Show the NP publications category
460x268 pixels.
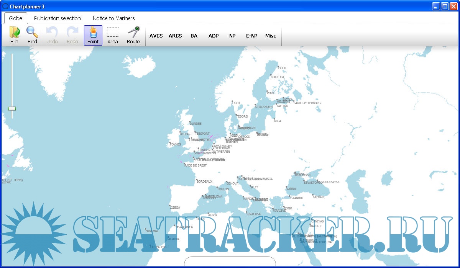click(x=232, y=36)
